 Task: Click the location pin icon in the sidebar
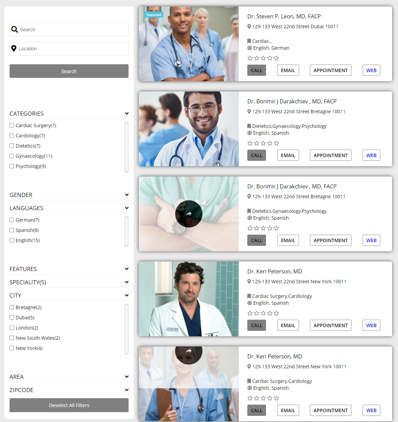click(14, 49)
